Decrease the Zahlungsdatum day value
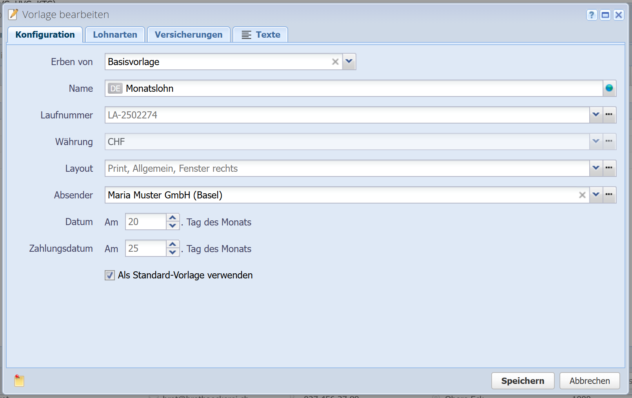This screenshot has height=398, width=632. coord(173,253)
